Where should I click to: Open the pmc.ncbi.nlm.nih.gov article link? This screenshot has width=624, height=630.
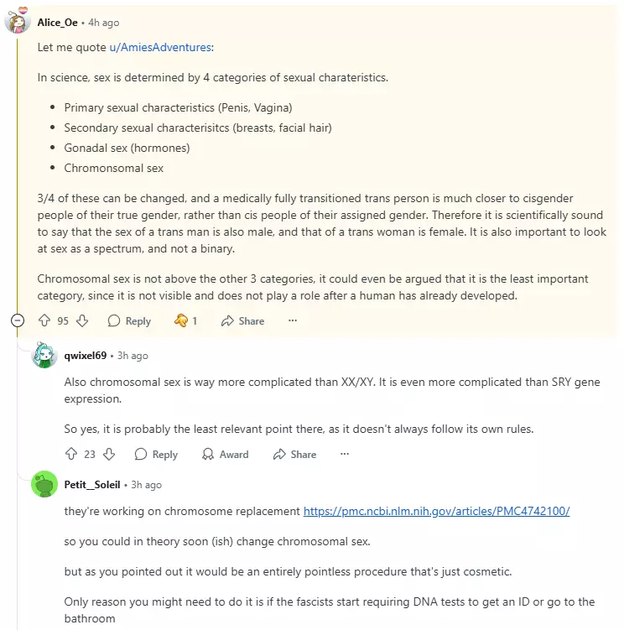(436, 511)
